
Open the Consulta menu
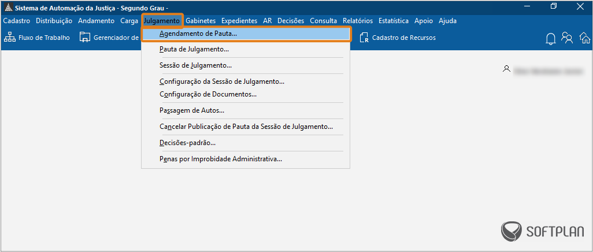(323, 21)
